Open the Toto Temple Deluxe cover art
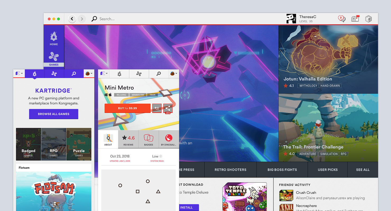The image size is (391, 211). 245,197
